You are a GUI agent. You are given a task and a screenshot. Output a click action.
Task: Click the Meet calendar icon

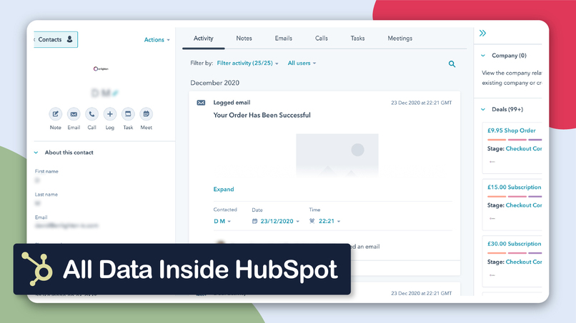point(147,114)
